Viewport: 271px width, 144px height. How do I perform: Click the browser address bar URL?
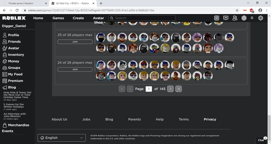click(91, 10)
